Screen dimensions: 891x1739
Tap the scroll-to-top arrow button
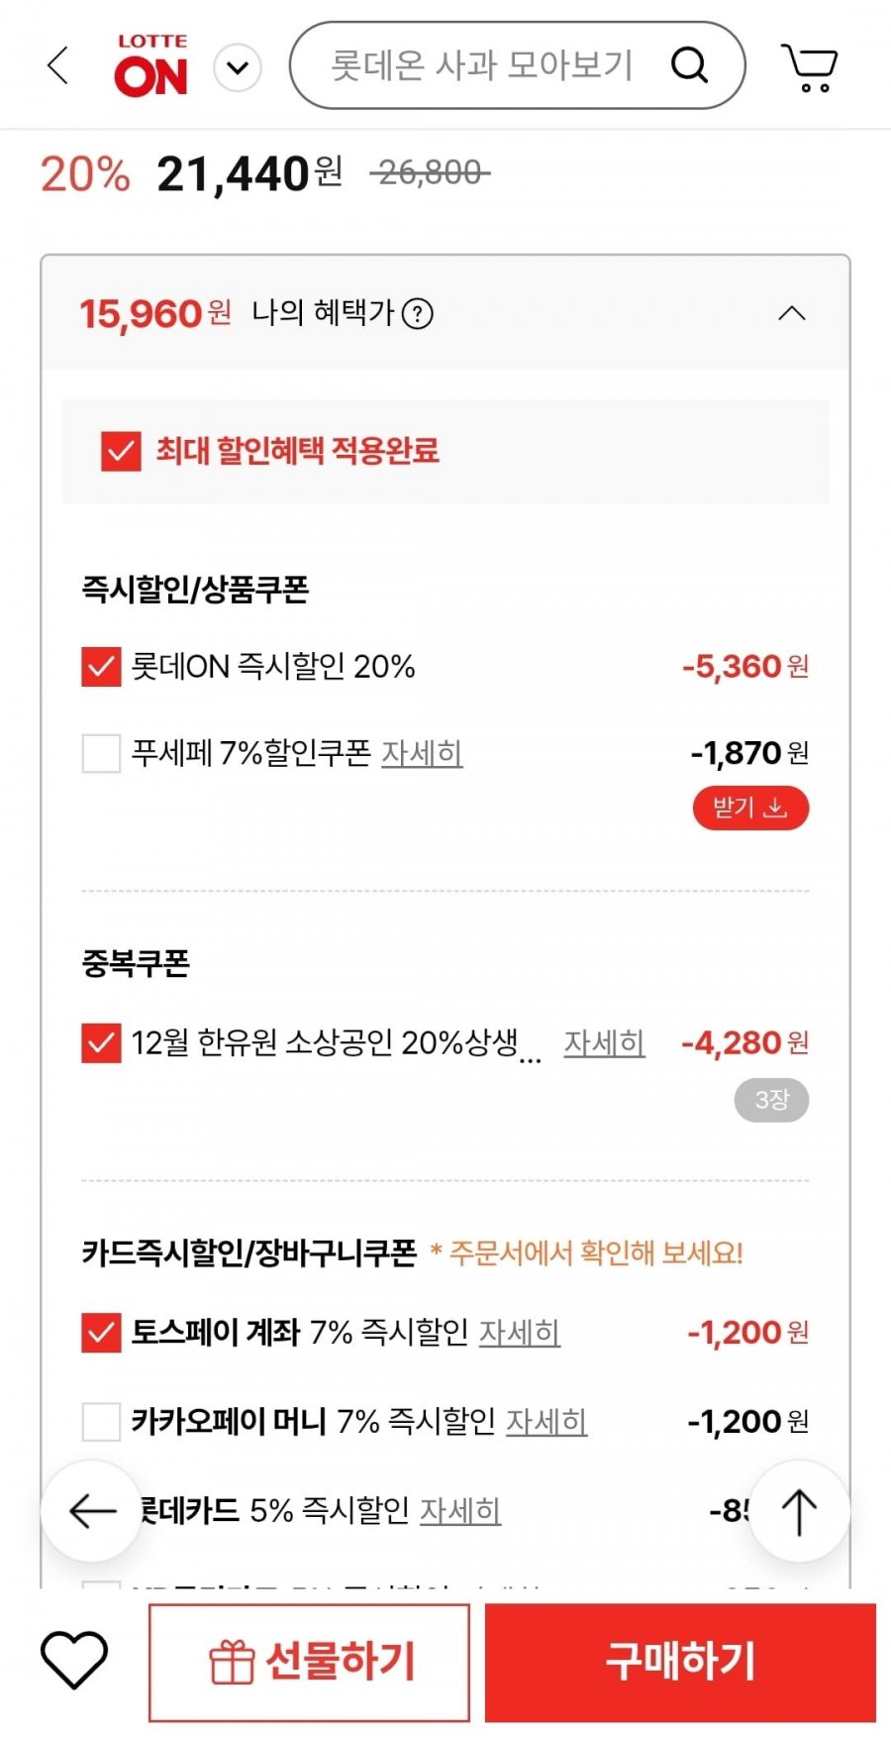pos(799,1511)
